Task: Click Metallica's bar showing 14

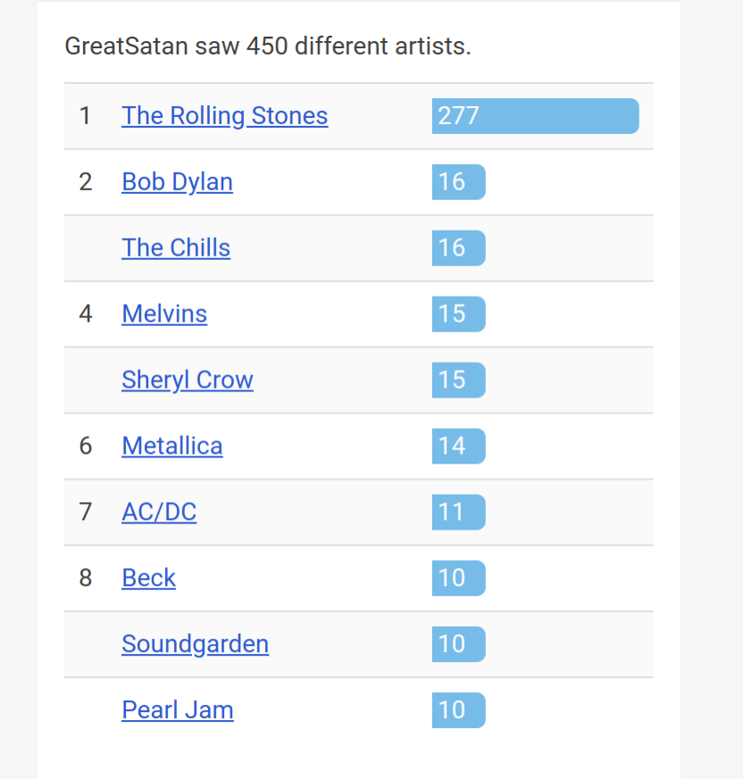Action: (458, 446)
